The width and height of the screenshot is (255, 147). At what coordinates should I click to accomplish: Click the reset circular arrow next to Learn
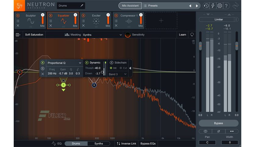click(192, 35)
